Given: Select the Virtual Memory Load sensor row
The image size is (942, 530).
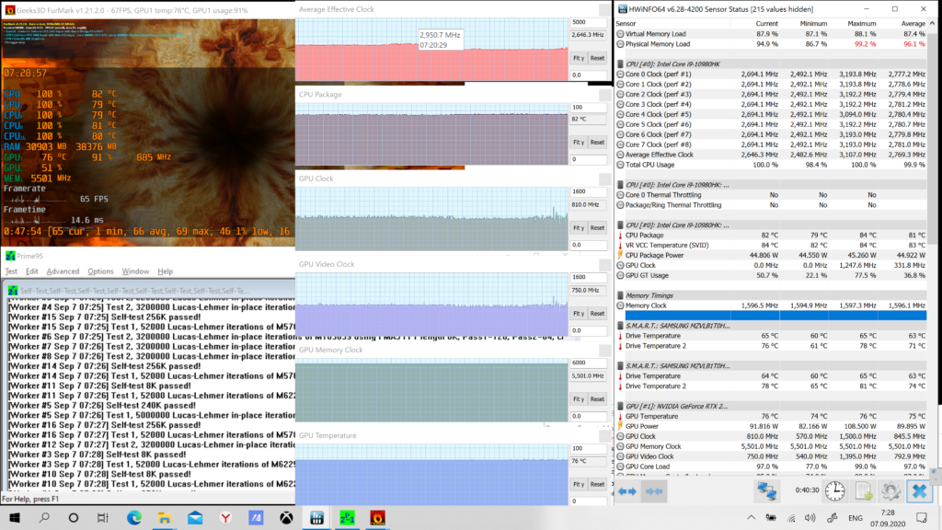Looking at the screenshot, I should click(x=772, y=34).
